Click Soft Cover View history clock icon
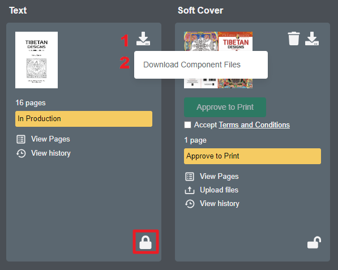Viewport: 338px width, 270px height. tap(190, 204)
